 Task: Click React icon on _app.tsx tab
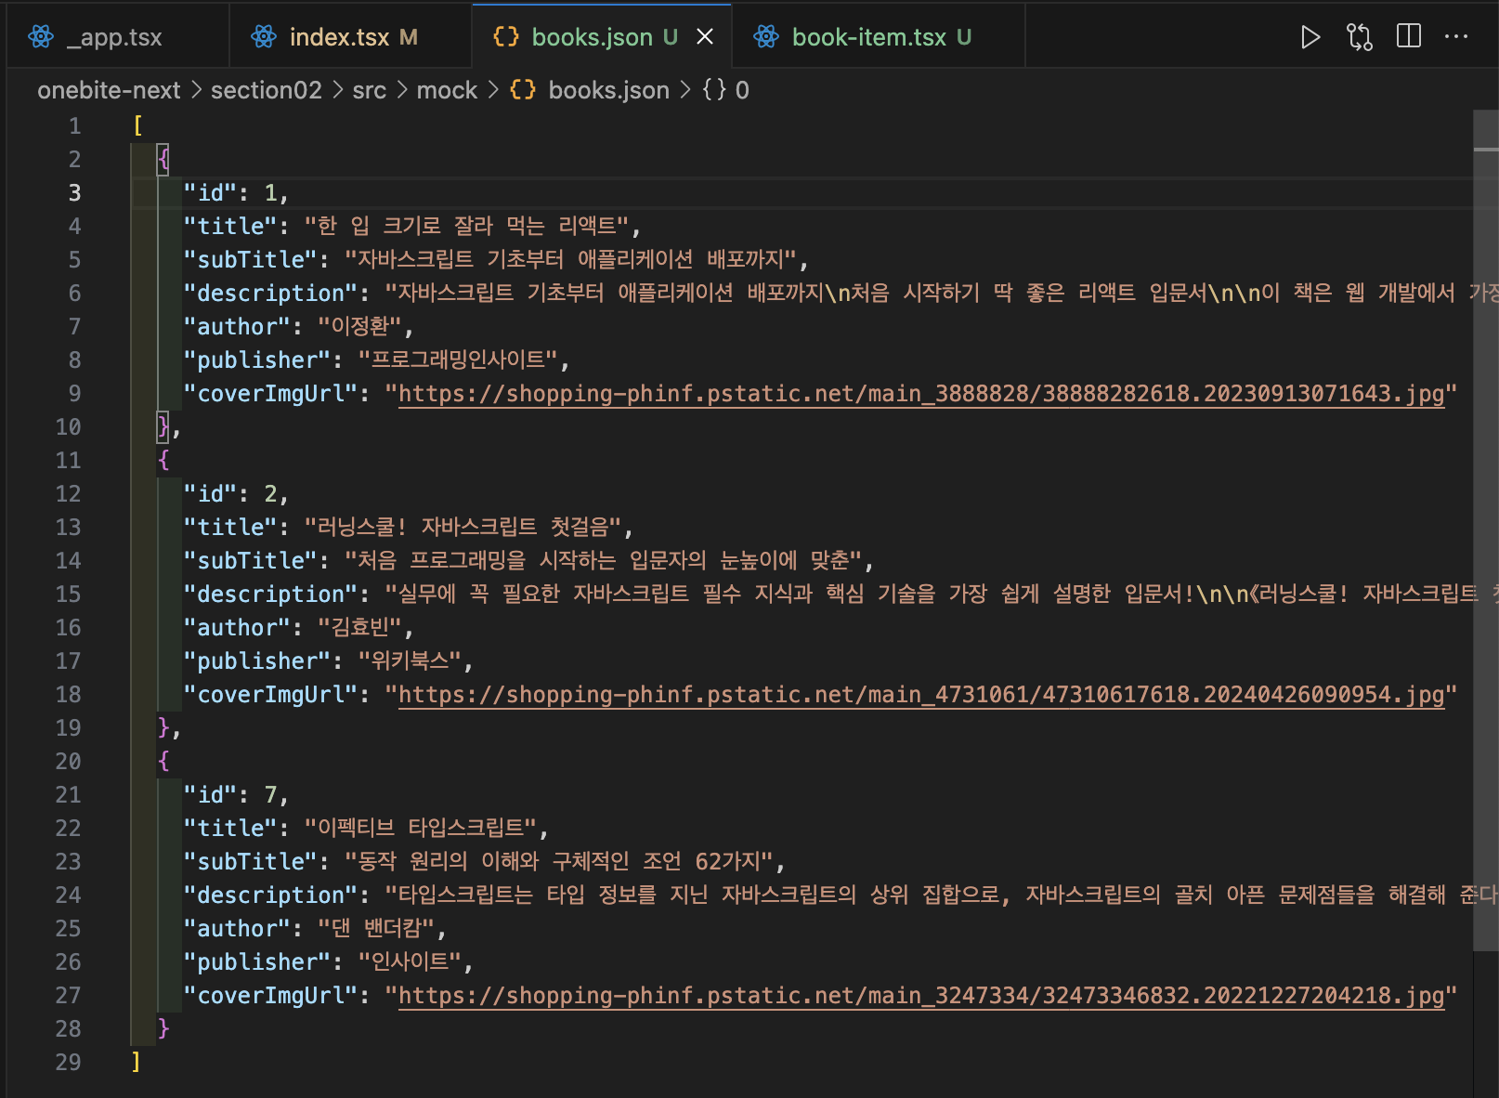(x=41, y=37)
